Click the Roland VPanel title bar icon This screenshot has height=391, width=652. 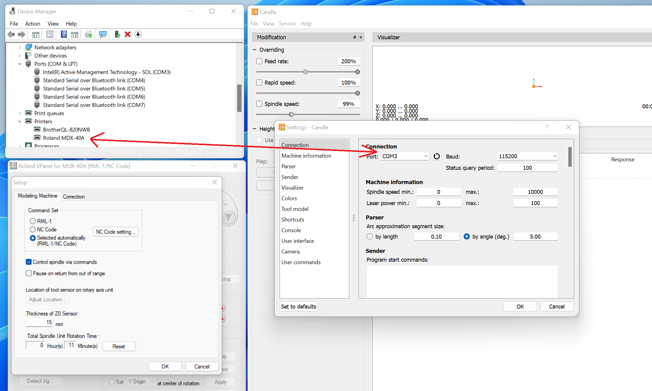pos(13,166)
